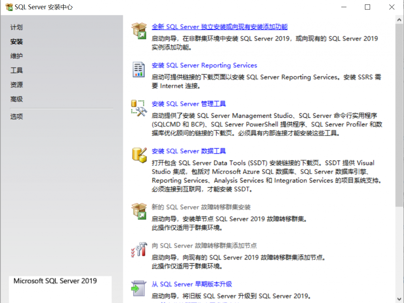
Task: Select the 安装 sidebar item
Action: [17, 42]
